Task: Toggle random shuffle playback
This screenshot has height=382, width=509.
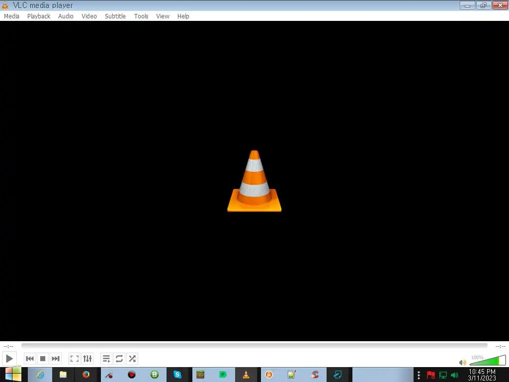Action: click(x=132, y=359)
